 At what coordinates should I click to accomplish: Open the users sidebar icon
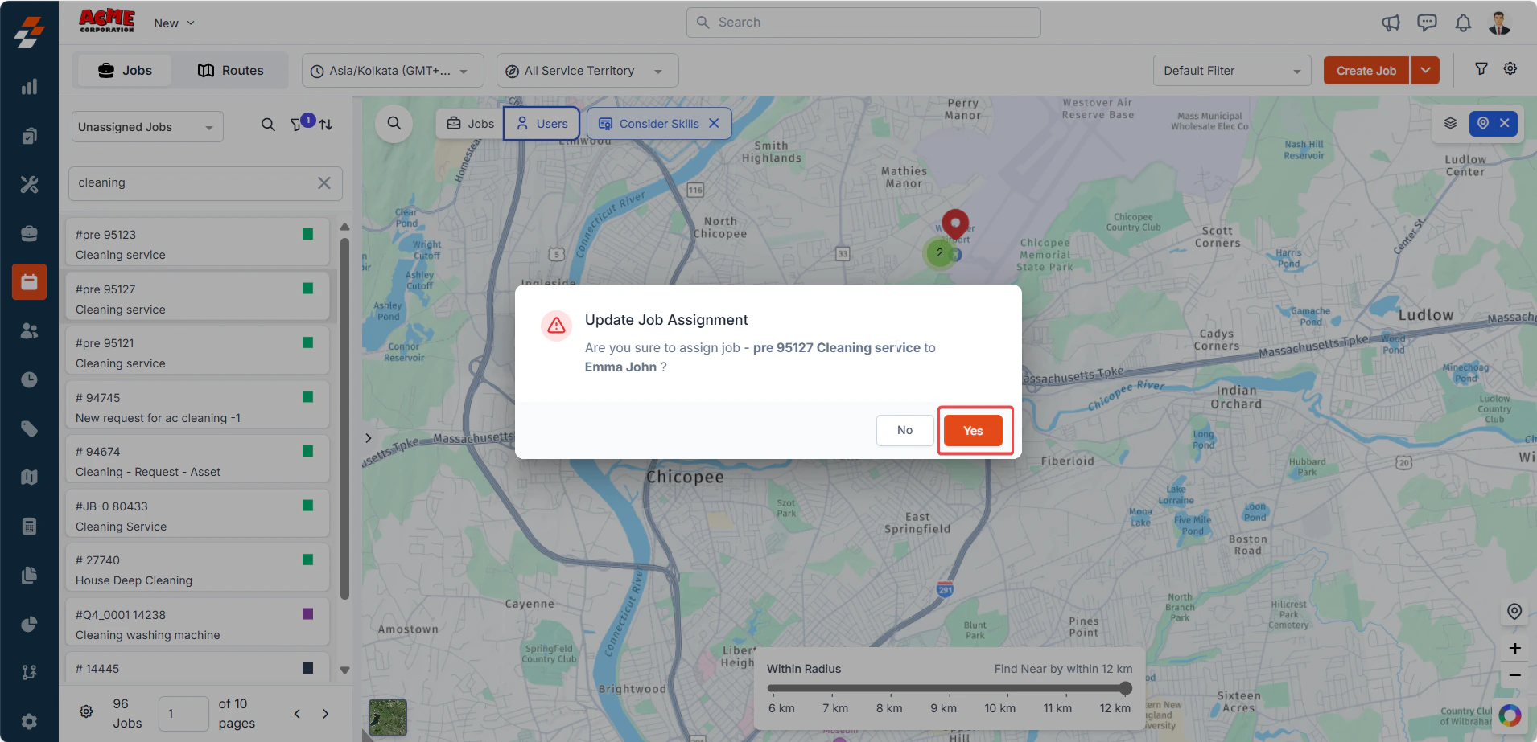coord(29,330)
